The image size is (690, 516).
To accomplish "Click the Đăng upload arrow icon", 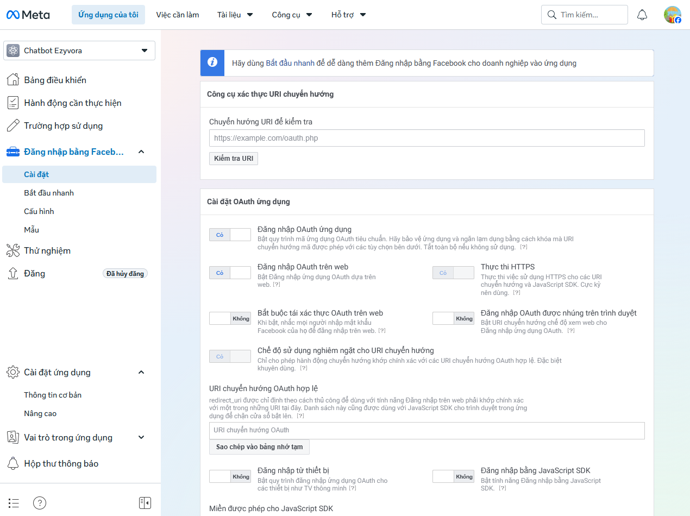I will pos(13,273).
